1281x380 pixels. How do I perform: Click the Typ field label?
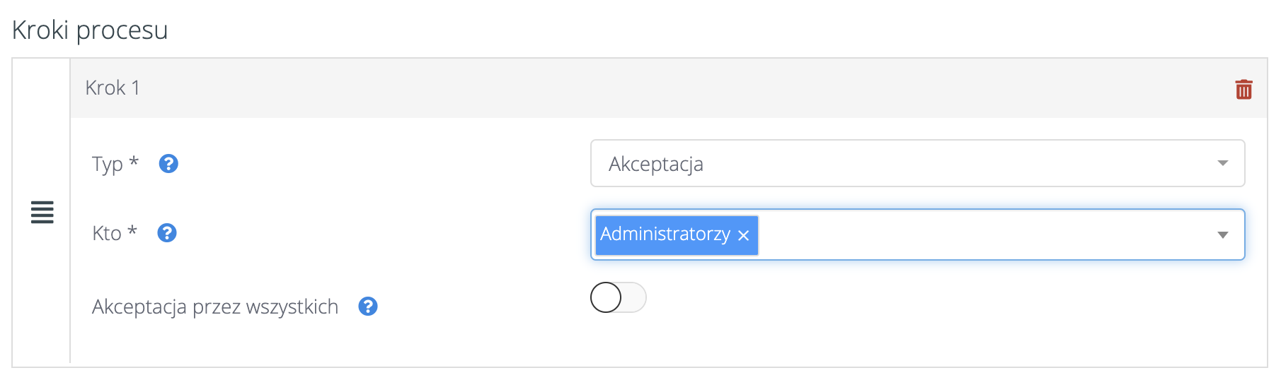107,164
